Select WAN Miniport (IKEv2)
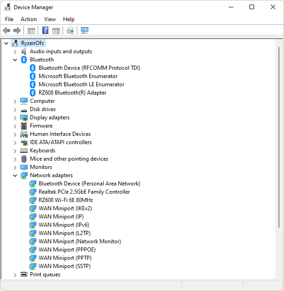284x291 pixels. tap(65, 208)
